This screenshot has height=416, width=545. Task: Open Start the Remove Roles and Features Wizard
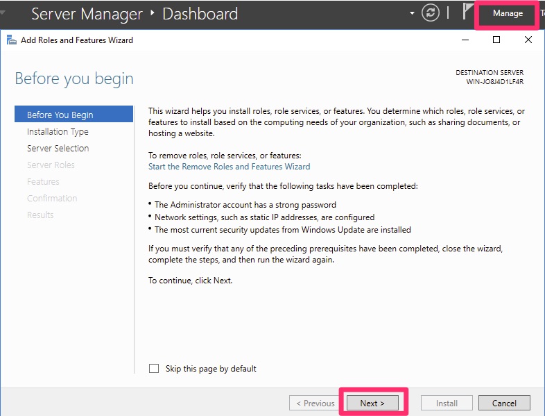tap(229, 167)
